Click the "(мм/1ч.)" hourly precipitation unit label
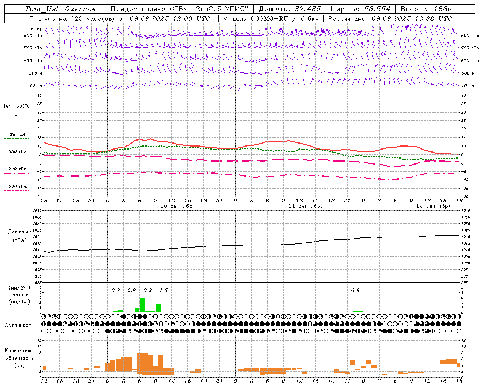 [x=19, y=302]
